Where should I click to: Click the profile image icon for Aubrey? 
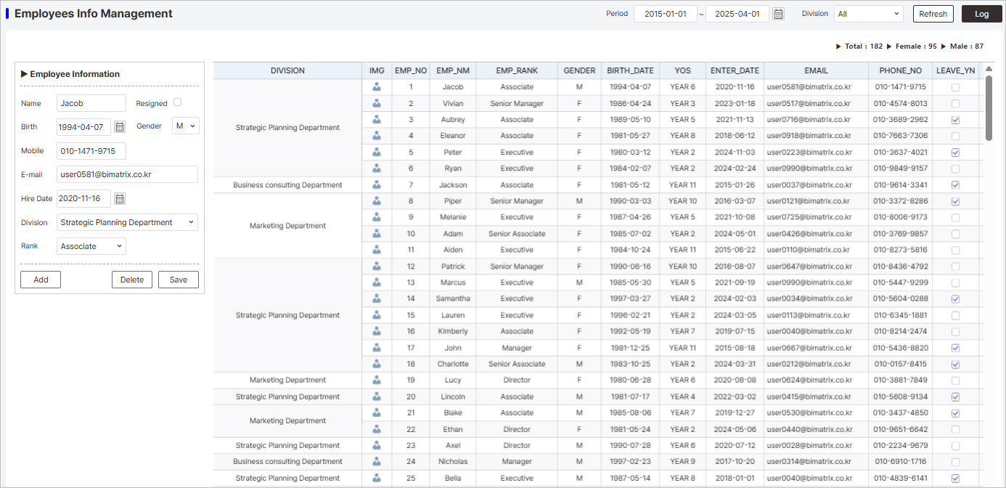[x=377, y=119]
